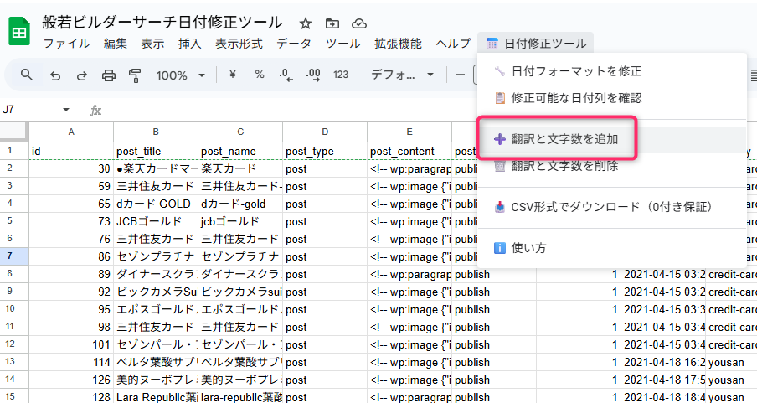
Task: Expand the name box dropdown arrow
Action: 66,110
